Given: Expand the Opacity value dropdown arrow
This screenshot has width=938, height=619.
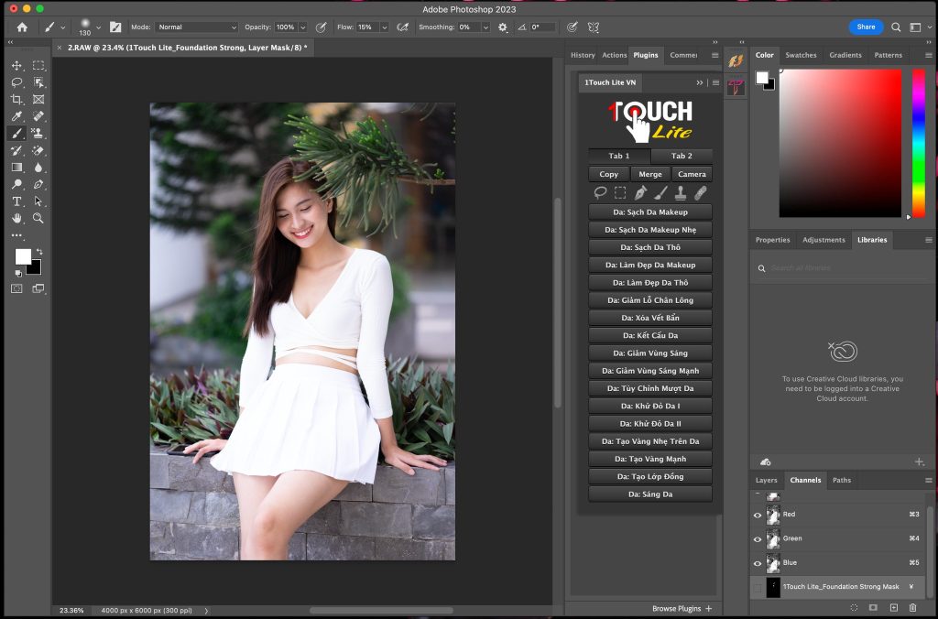Looking at the screenshot, I should click(x=302, y=27).
